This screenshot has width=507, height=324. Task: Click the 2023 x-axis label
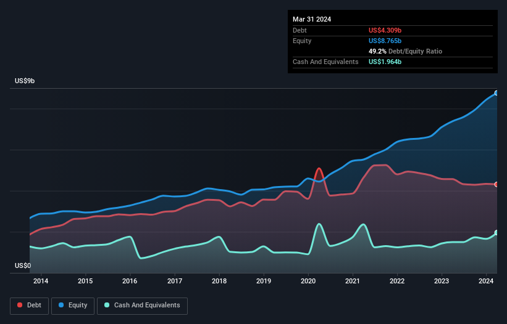tap(442, 281)
